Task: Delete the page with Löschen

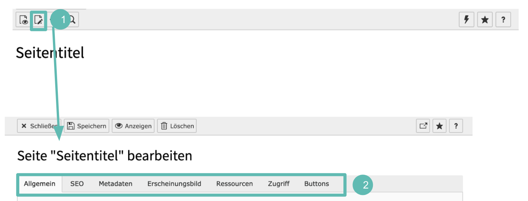Action: point(177,126)
